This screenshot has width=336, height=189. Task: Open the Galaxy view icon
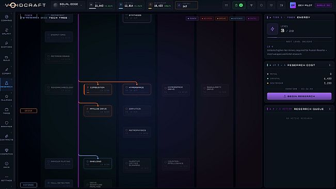click(6, 31)
